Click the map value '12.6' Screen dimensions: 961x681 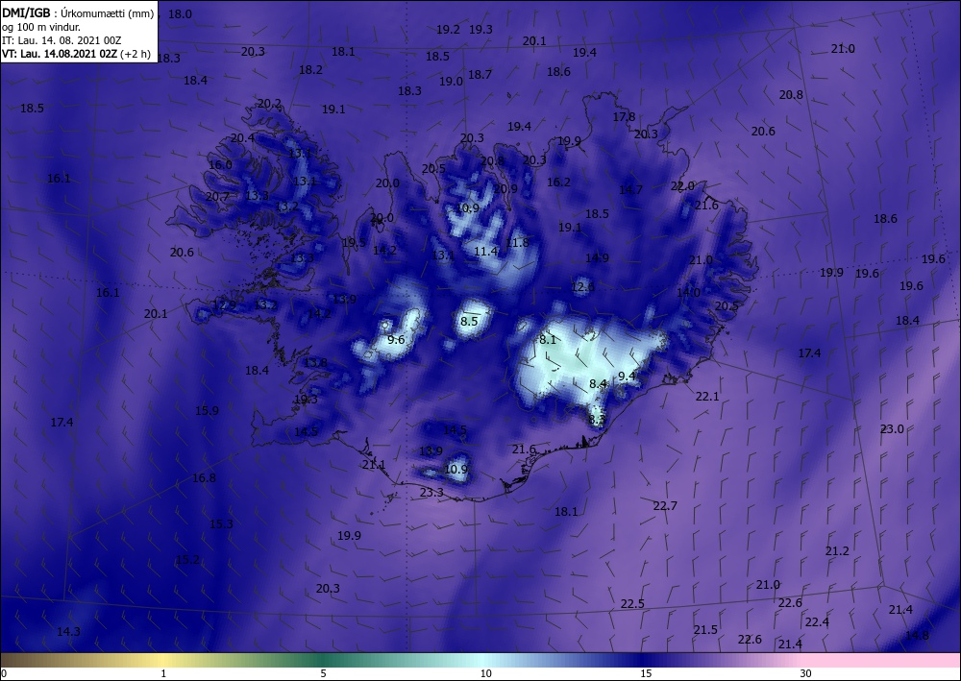click(x=582, y=286)
